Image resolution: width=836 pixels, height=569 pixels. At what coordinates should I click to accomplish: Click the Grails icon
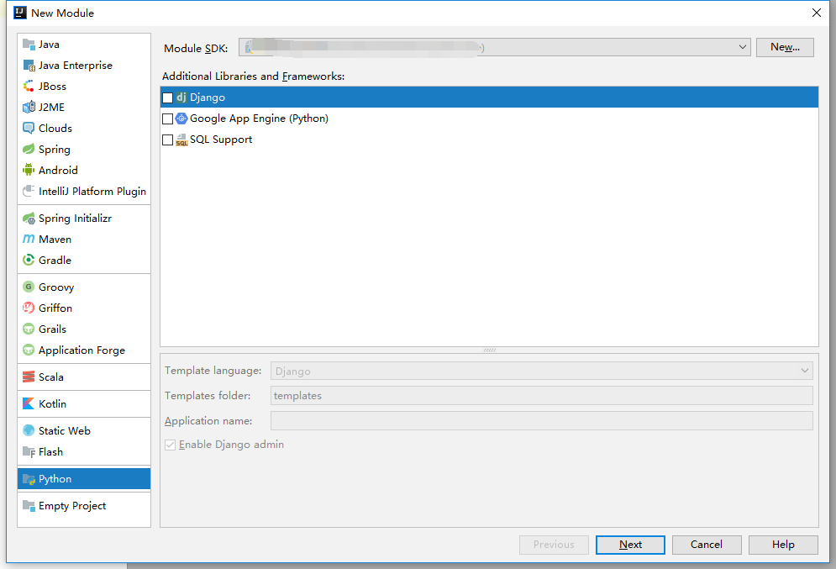[x=29, y=329]
